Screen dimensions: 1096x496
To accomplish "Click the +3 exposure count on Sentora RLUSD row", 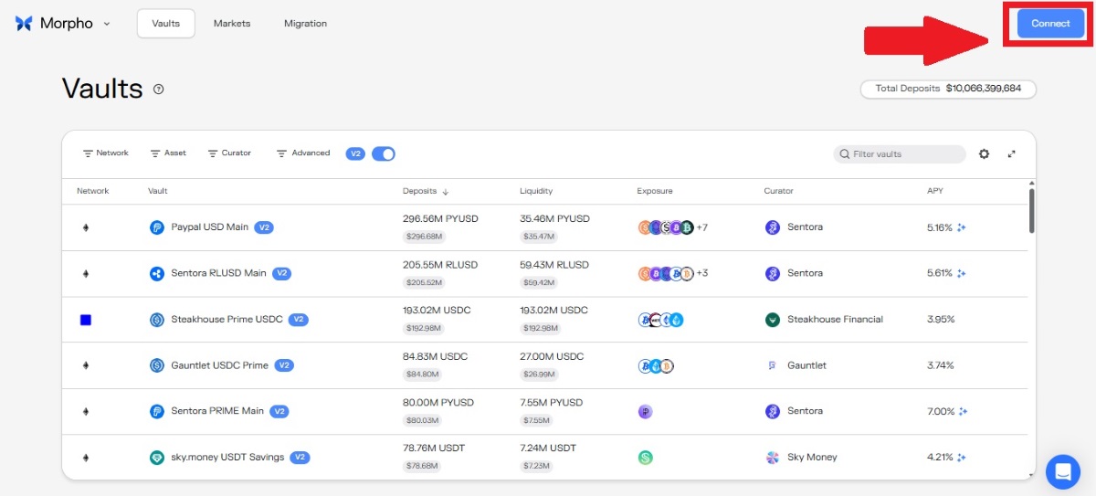I will (x=701, y=273).
